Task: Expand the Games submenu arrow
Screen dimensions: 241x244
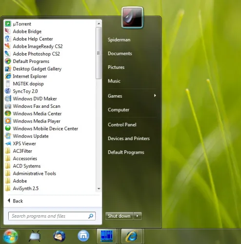Action: [155, 96]
